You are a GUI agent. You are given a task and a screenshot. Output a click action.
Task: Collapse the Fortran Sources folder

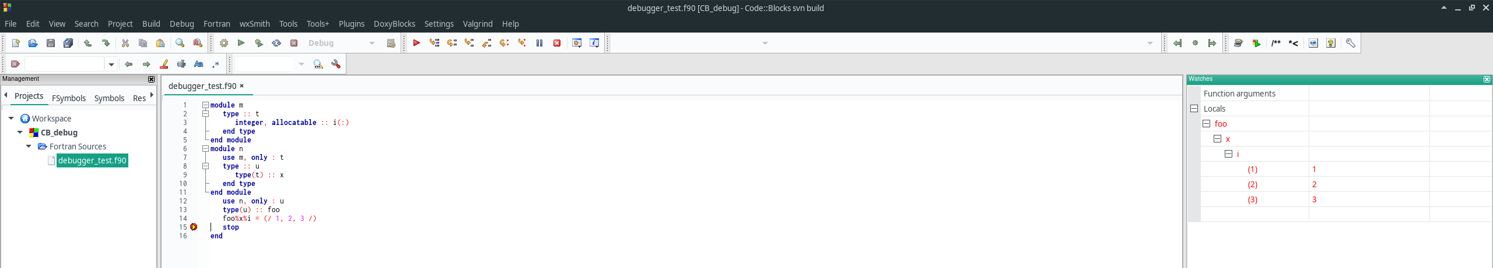point(29,146)
